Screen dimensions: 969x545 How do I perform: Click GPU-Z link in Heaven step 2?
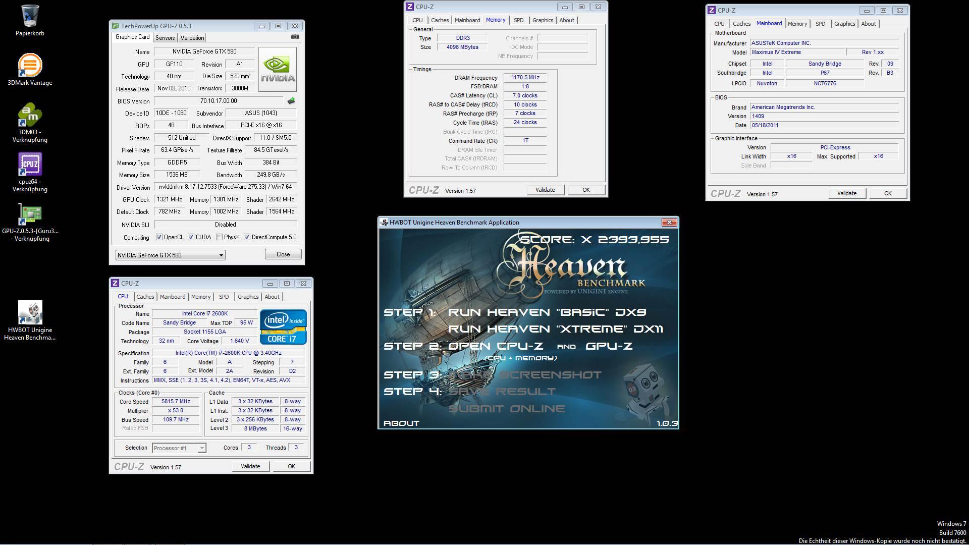(x=609, y=346)
